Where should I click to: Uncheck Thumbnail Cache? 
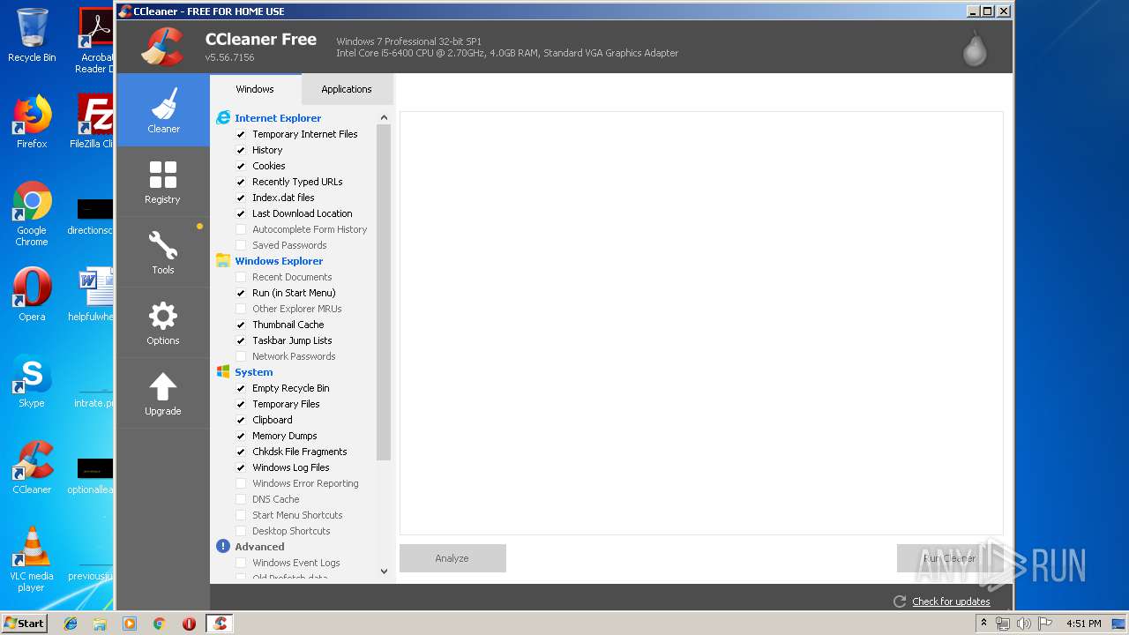(241, 325)
